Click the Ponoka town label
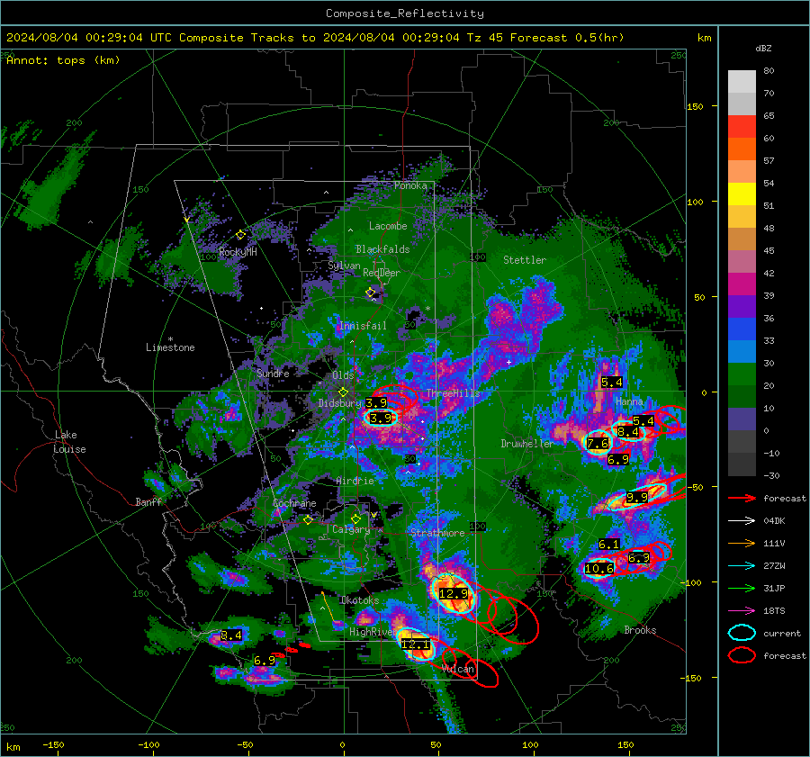The image size is (810, 757). [x=410, y=185]
